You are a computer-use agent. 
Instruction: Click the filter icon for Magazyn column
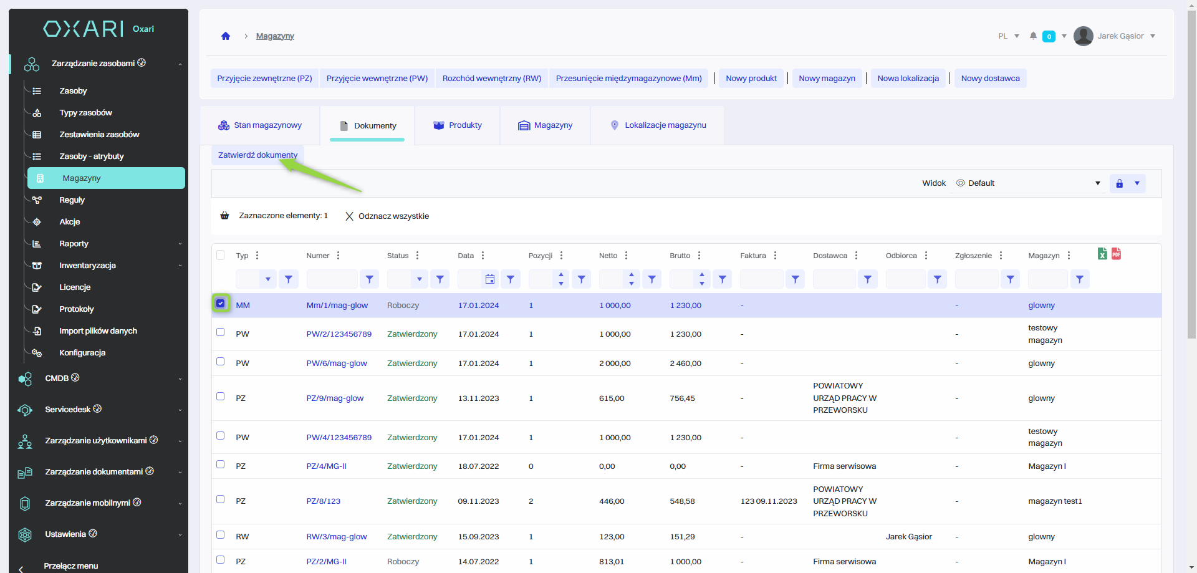(1079, 279)
